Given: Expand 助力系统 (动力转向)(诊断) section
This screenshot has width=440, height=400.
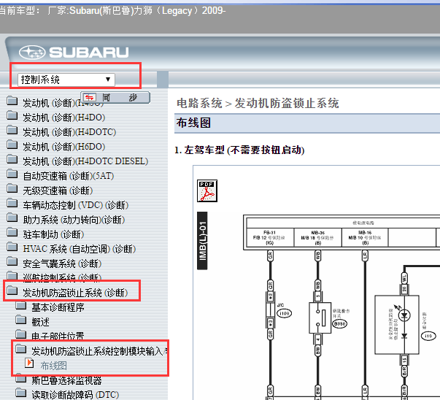Looking at the screenshot, I should [x=74, y=220].
